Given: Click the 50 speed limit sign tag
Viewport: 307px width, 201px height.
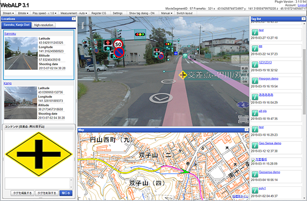Looking at the screenshot, I should (118, 44).
